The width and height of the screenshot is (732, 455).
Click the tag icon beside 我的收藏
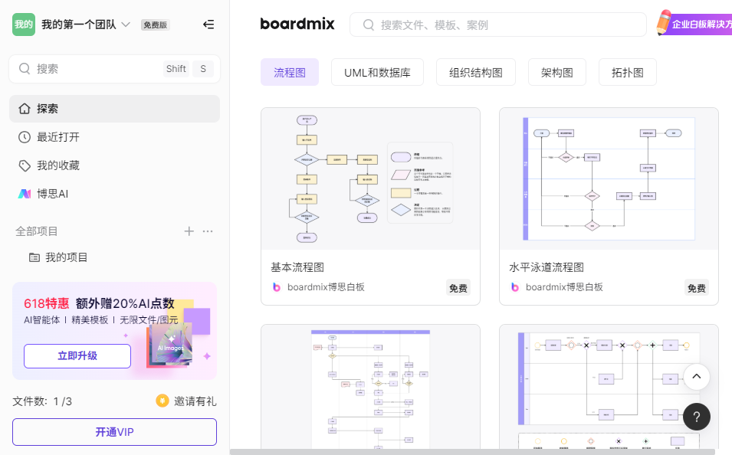[25, 165]
